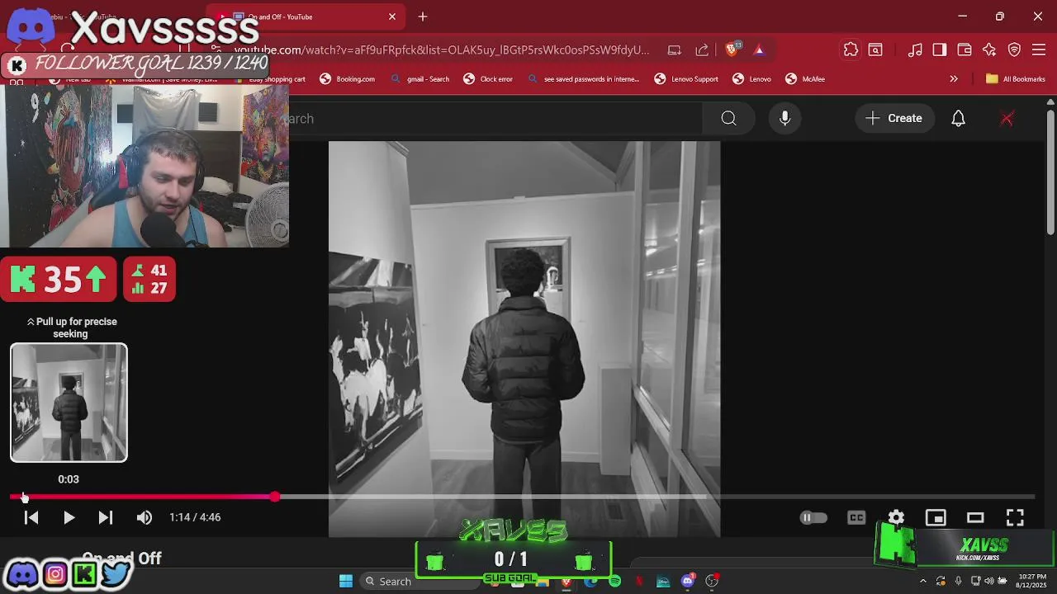1057x594 pixels.
Task: Toggle closed captions CC button
Action: point(856,517)
